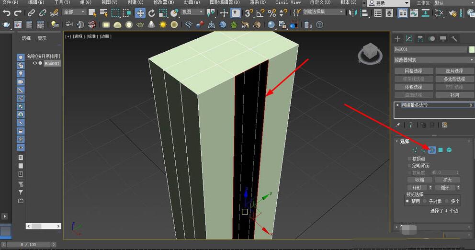Toggle the Angle Snap icon
Image resolution: width=475 pixels, height=250 pixels.
point(260,13)
